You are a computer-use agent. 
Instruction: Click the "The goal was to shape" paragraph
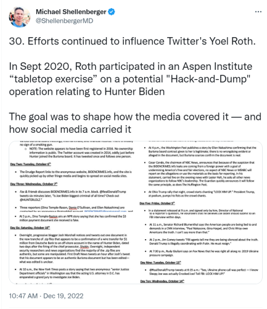point(135,123)
